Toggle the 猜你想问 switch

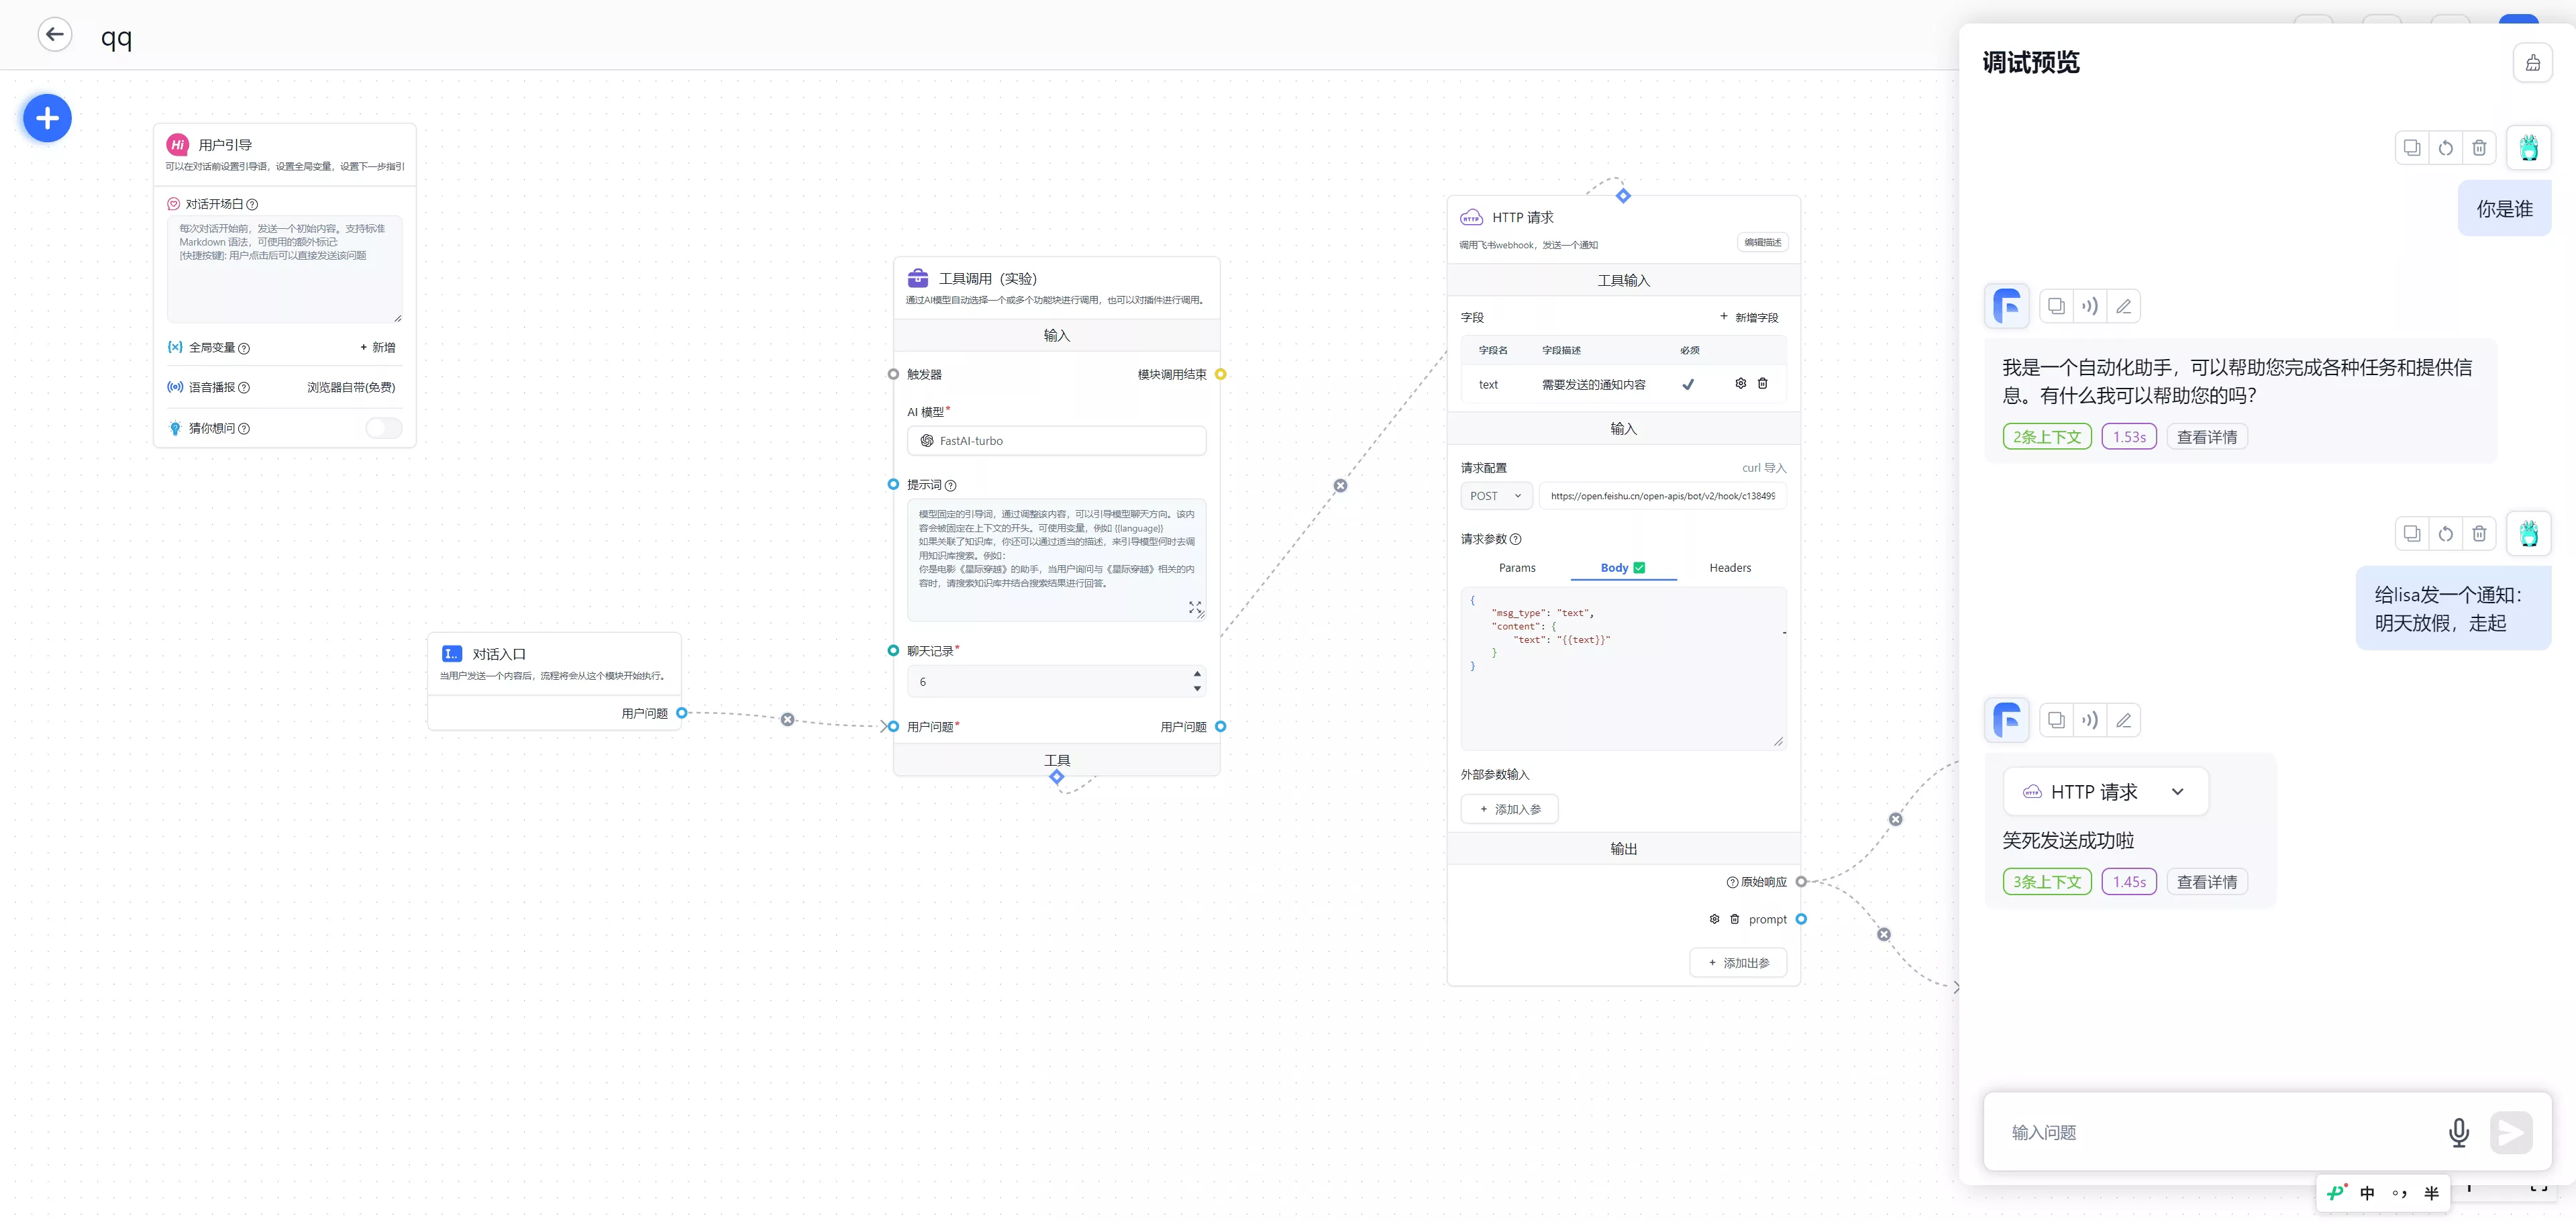tap(383, 428)
